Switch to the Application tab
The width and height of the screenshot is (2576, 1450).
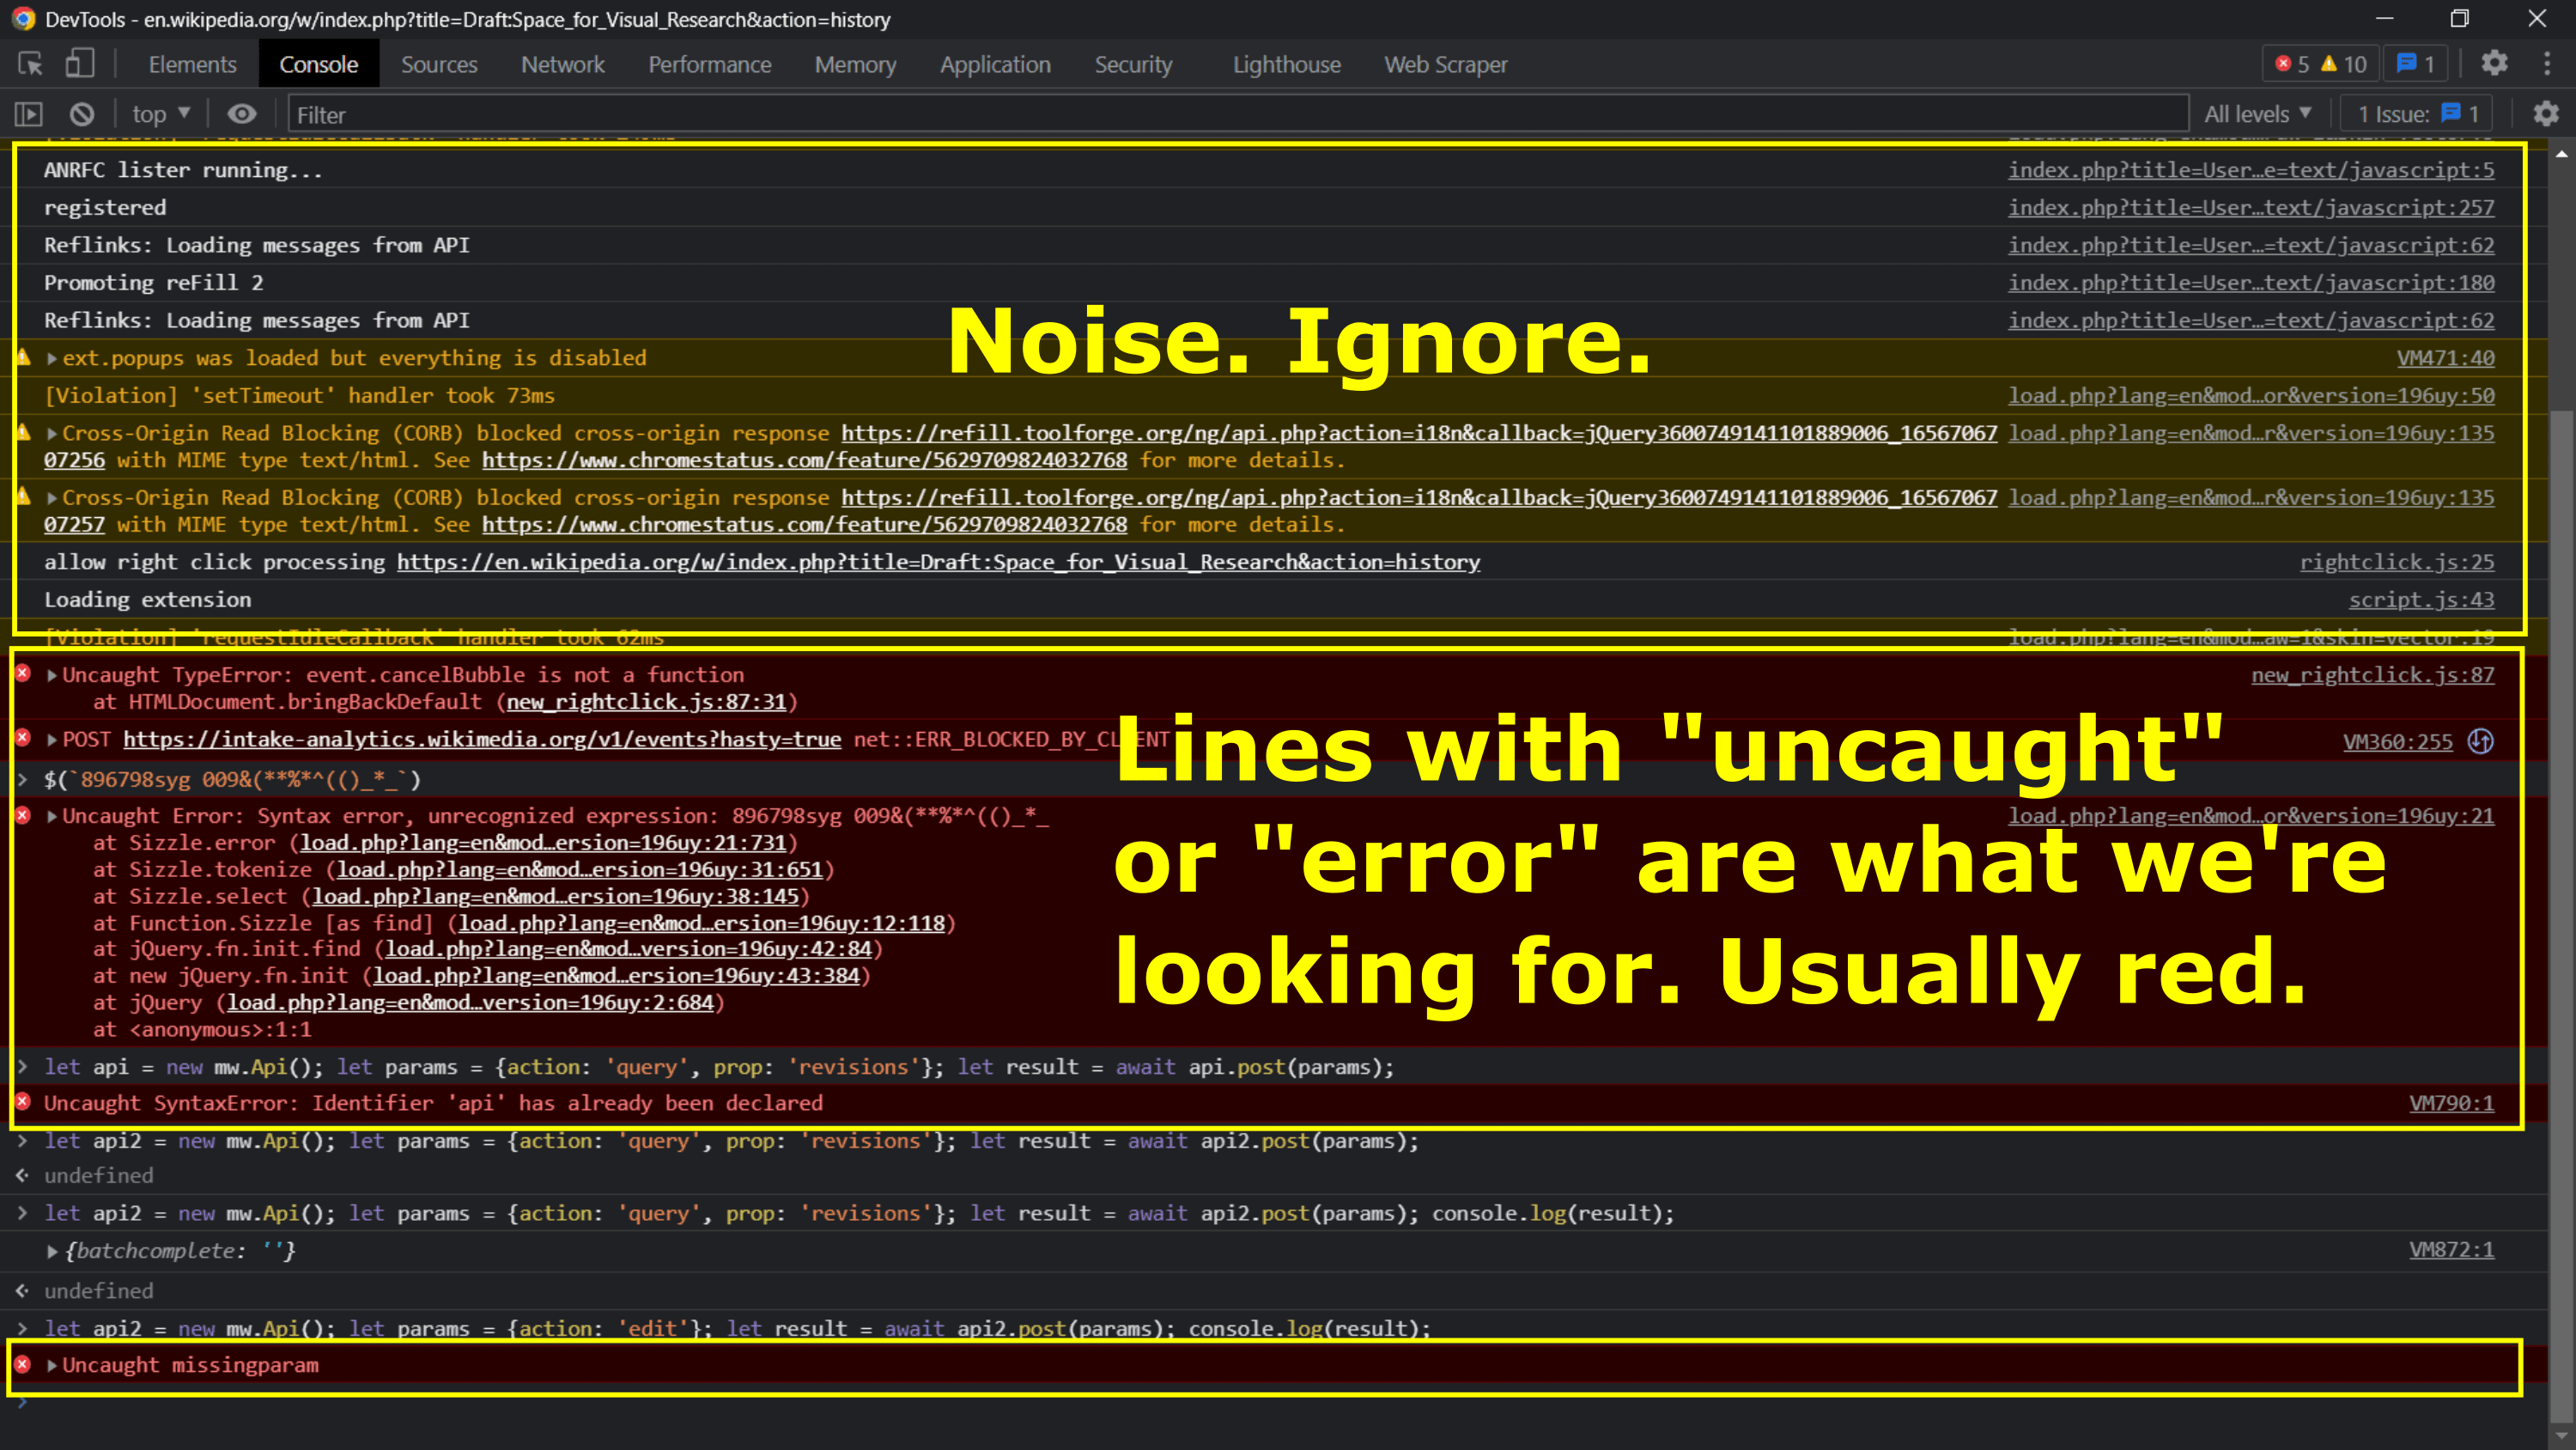tap(995, 64)
